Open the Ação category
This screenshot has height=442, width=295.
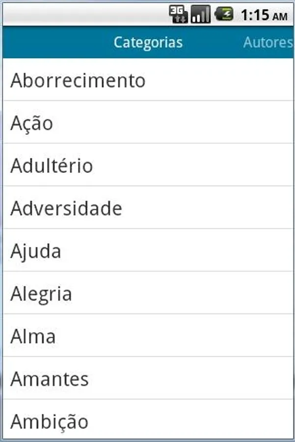tap(148, 122)
